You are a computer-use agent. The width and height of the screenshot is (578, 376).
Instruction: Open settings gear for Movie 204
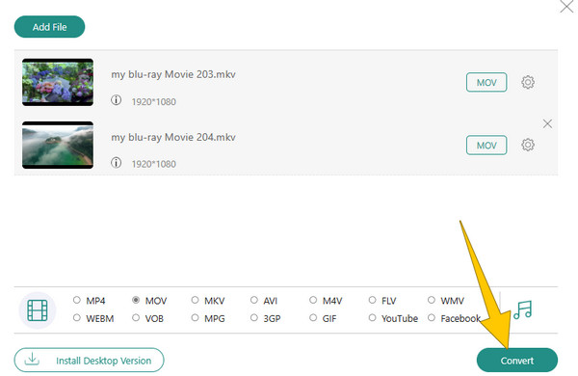point(528,145)
